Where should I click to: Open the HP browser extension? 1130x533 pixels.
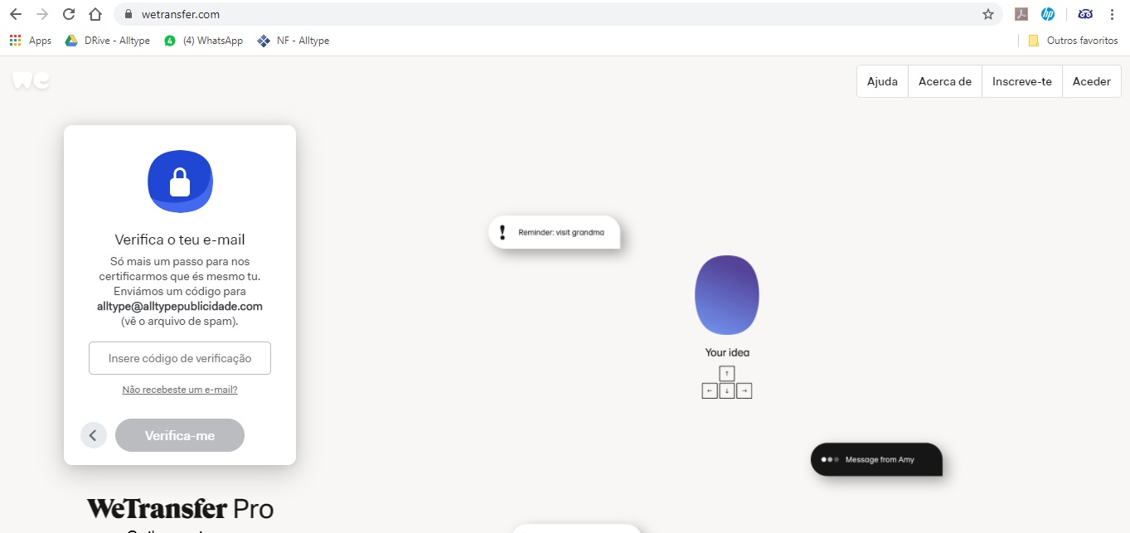1048,14
